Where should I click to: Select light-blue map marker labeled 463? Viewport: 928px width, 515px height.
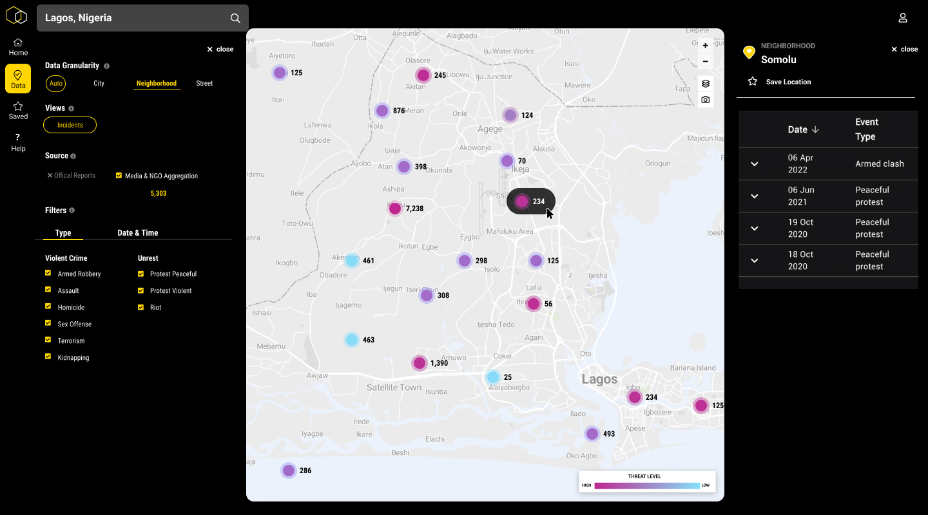pos(352,340)
